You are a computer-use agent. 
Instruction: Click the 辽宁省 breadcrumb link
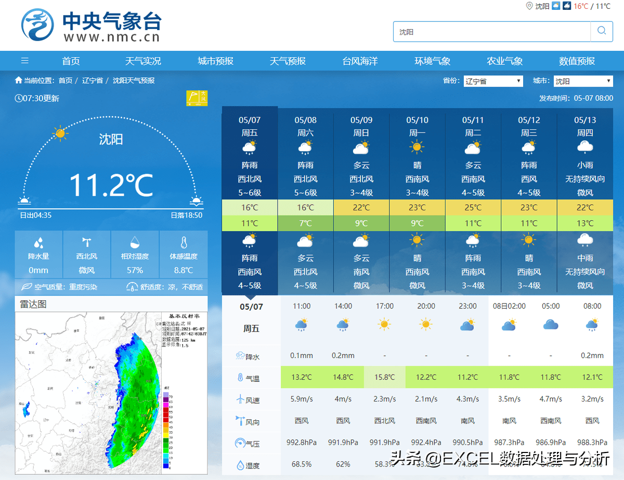pos(93,81)
